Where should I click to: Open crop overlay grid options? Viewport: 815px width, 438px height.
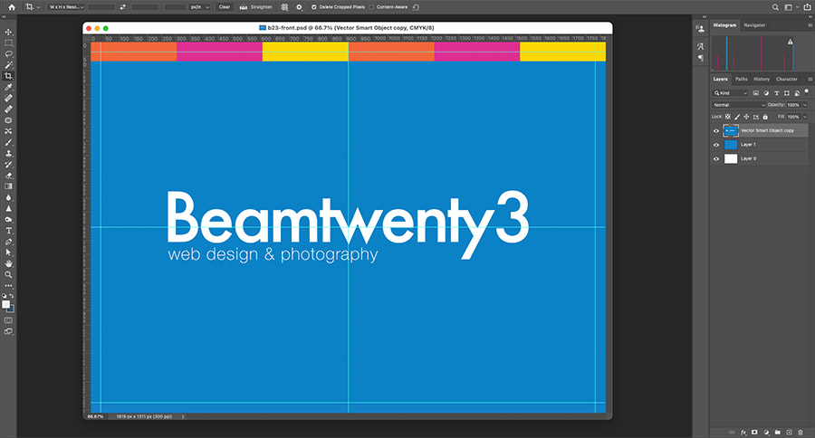[x=284, y=7]
